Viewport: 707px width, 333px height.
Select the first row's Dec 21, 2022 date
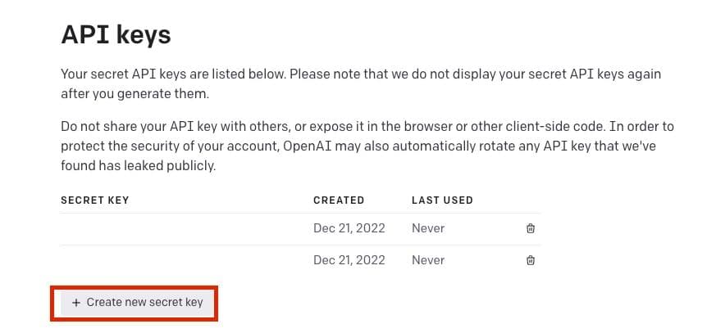(x=349, y=228)
